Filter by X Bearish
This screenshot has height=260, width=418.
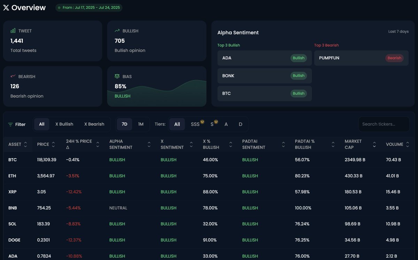coord(94,124)
